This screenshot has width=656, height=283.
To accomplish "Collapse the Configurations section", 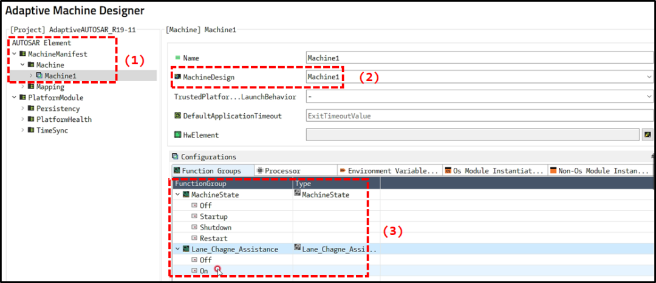I will [x=652, y=156].
